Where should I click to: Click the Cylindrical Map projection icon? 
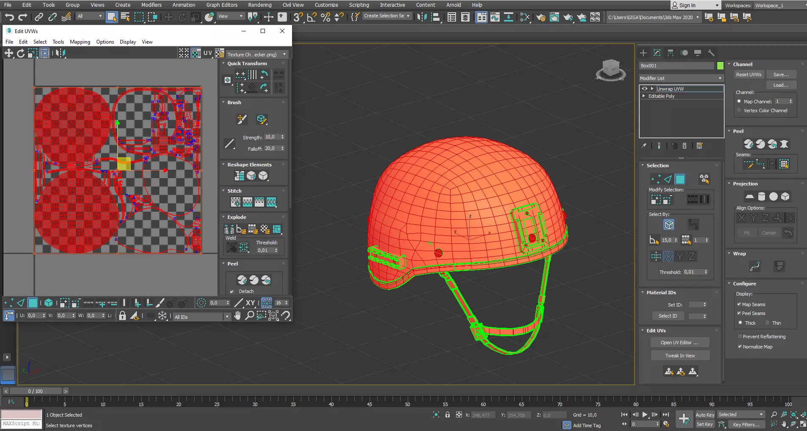(761, 196)
